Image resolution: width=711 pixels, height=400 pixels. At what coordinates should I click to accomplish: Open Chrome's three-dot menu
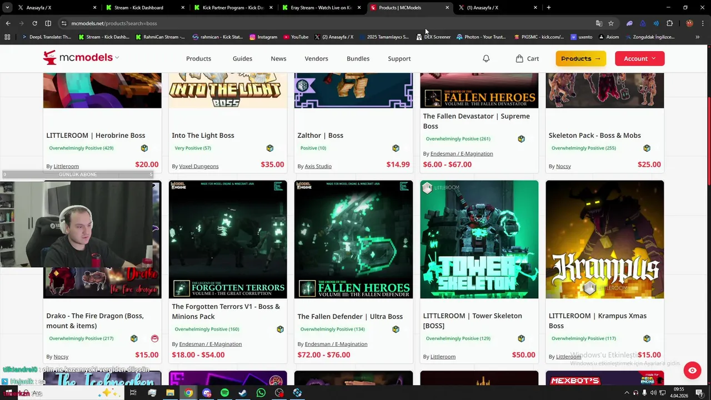coord(703,23)
